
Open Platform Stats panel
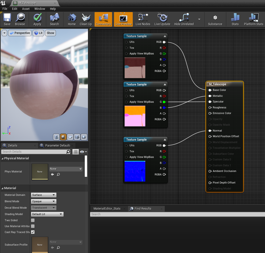pos(254,19)
